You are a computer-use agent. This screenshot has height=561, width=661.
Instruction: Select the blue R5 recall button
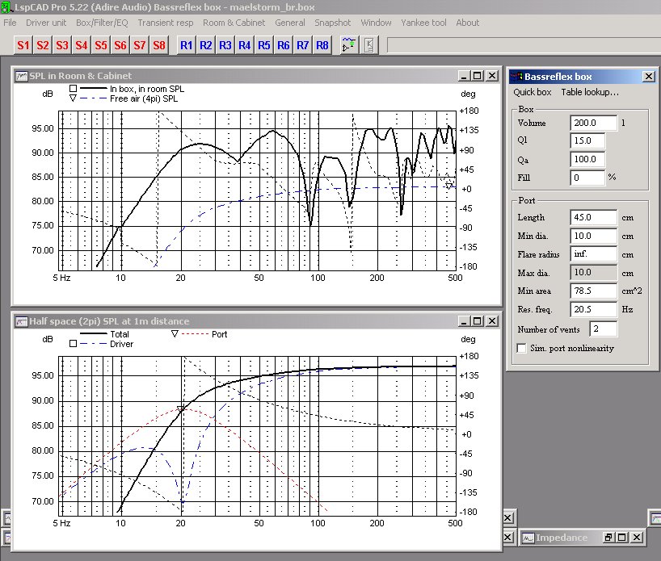pyautogui.click(x=264, y=45)
